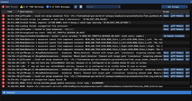Expand the Details section
192x101 pixels.
[x=97, y=93]
